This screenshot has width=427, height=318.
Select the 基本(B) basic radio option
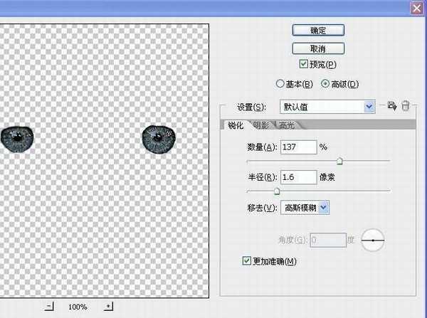[x=280, y=84]
